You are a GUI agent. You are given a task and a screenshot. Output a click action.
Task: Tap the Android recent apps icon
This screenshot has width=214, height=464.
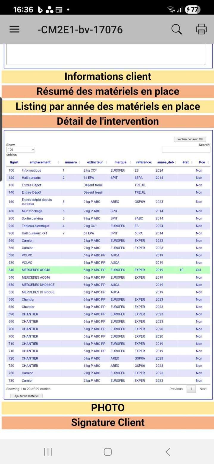click(x=48, y=452)
